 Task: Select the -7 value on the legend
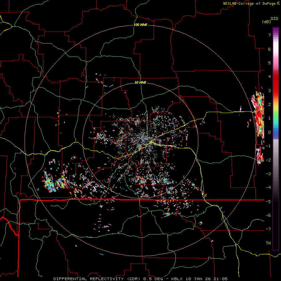coord(268,229)
